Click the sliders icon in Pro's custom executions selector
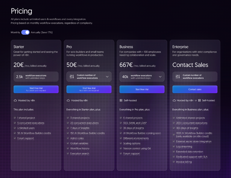Screen dimensions: 231x178 72,76
